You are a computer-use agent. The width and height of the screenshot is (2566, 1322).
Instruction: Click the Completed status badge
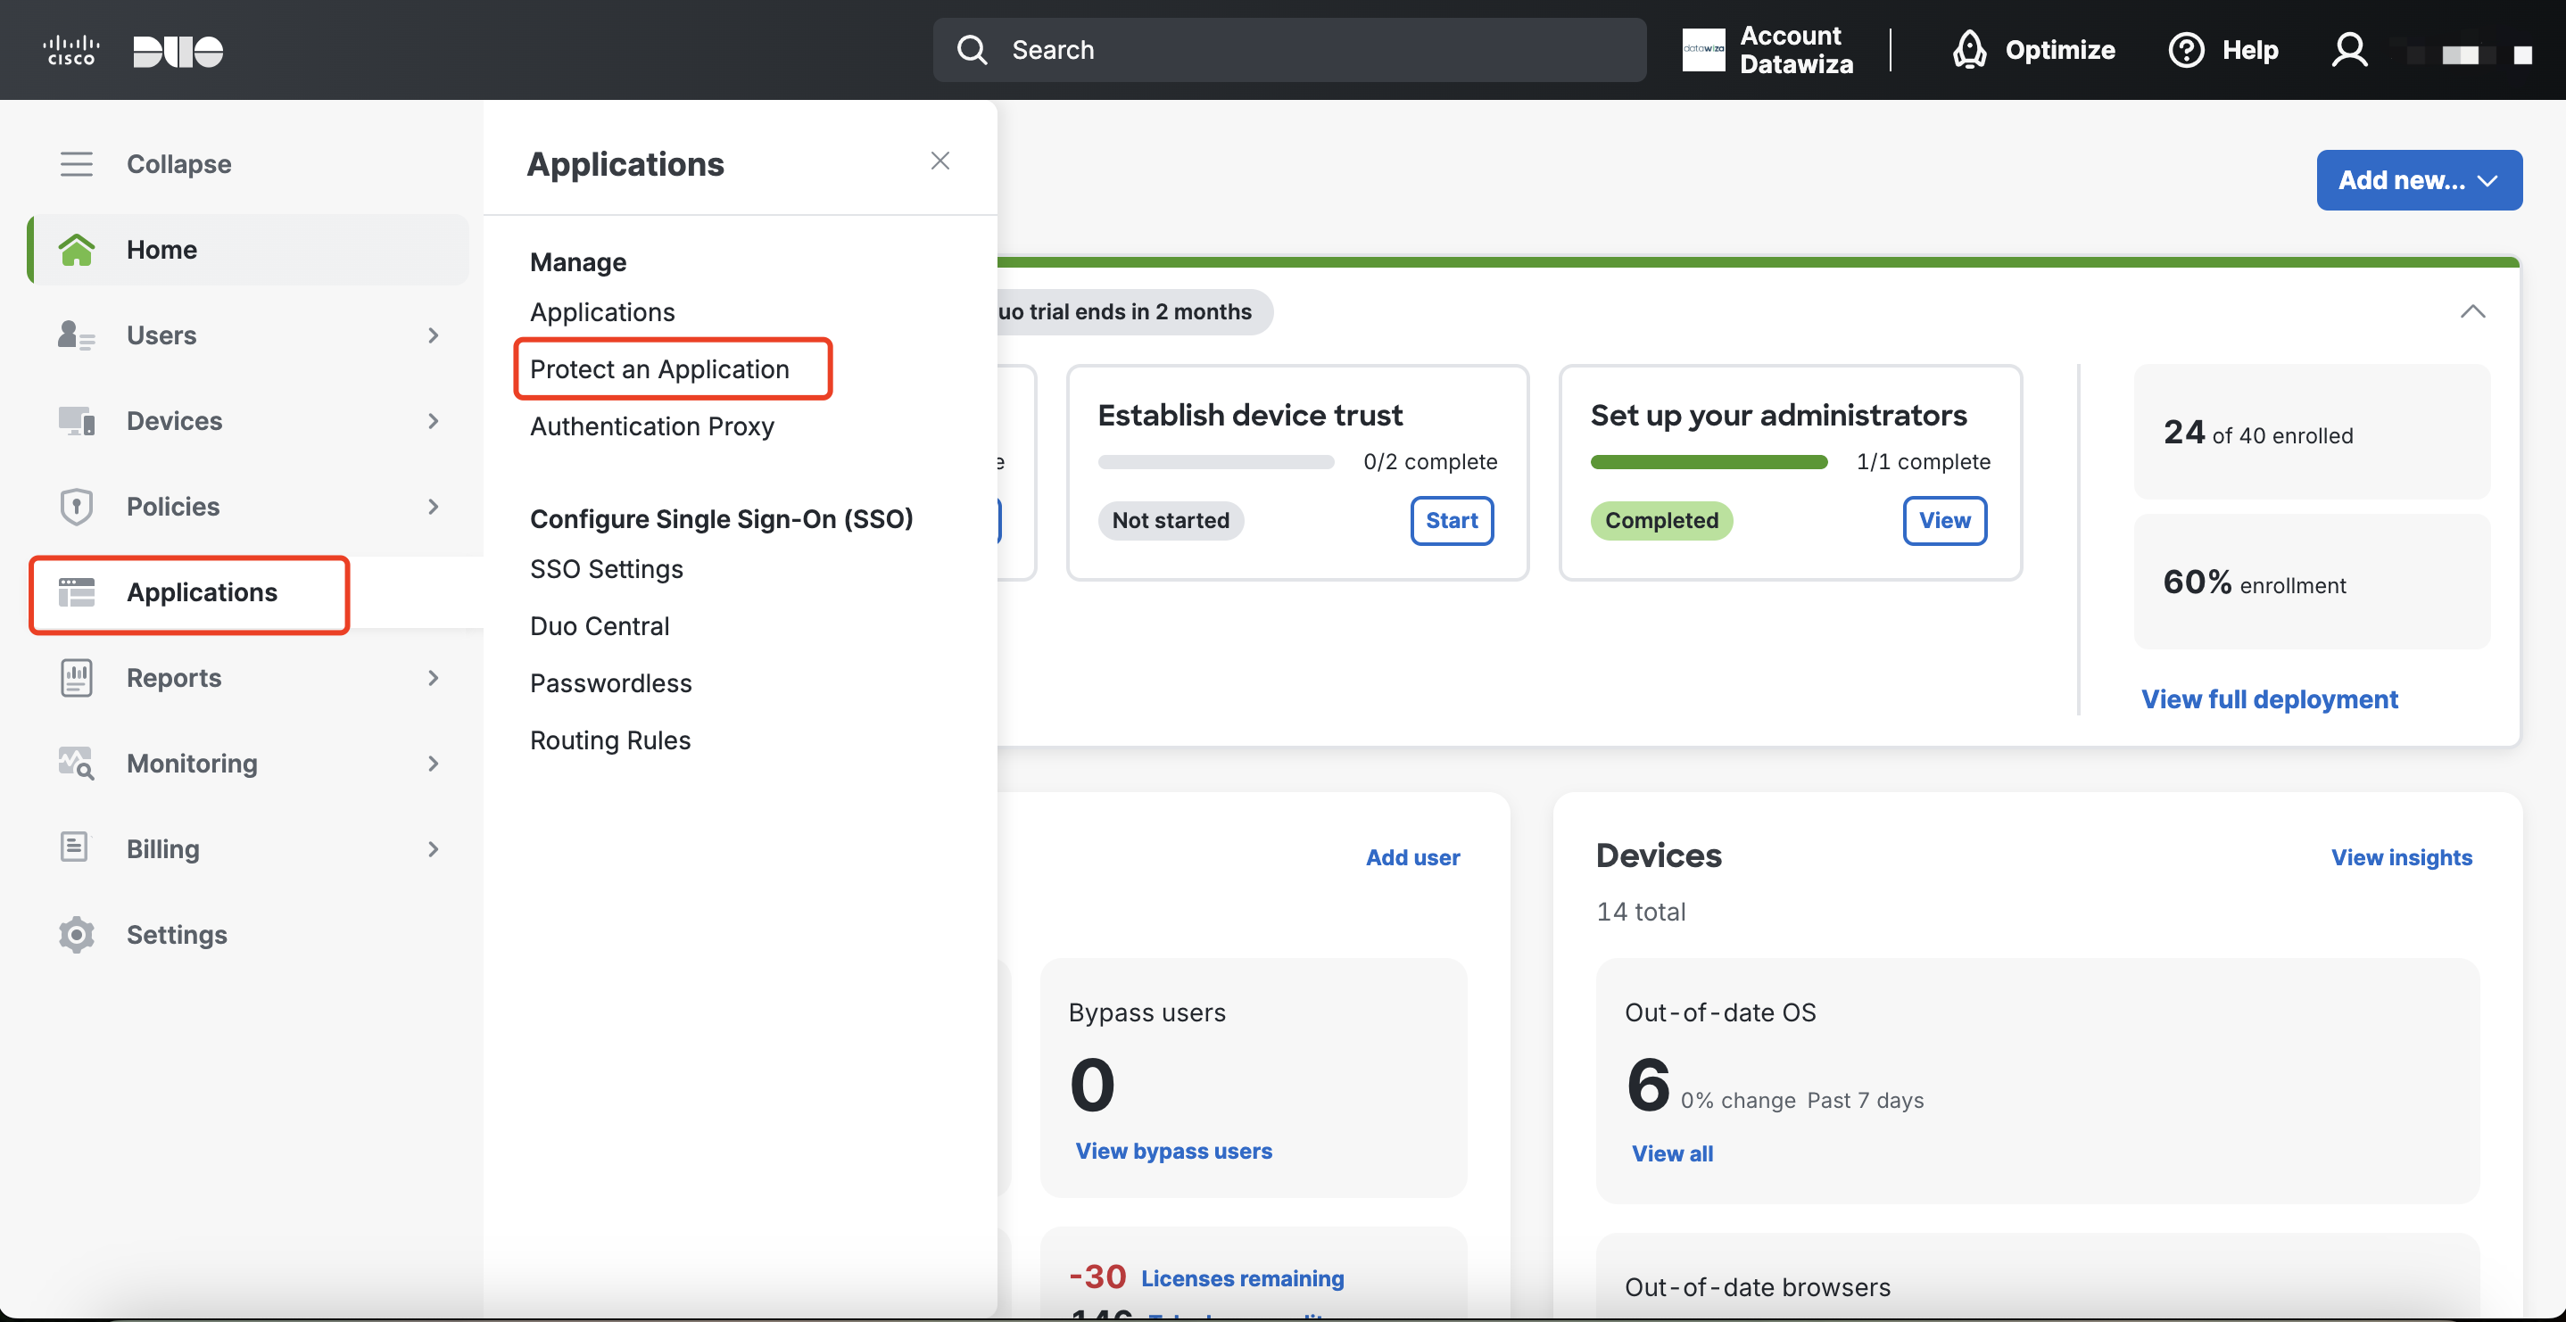pyautogui.click(x=1661, y=521)
